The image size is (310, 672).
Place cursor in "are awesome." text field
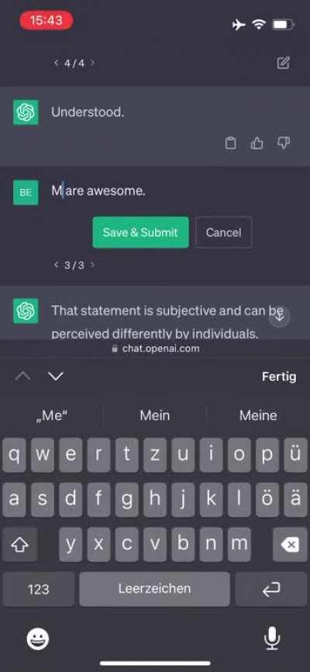[x=98, y=191]
